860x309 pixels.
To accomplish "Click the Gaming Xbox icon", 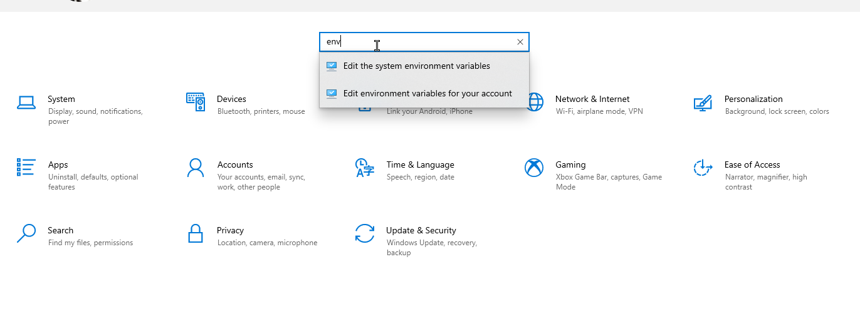I will (x=534, y=168).
